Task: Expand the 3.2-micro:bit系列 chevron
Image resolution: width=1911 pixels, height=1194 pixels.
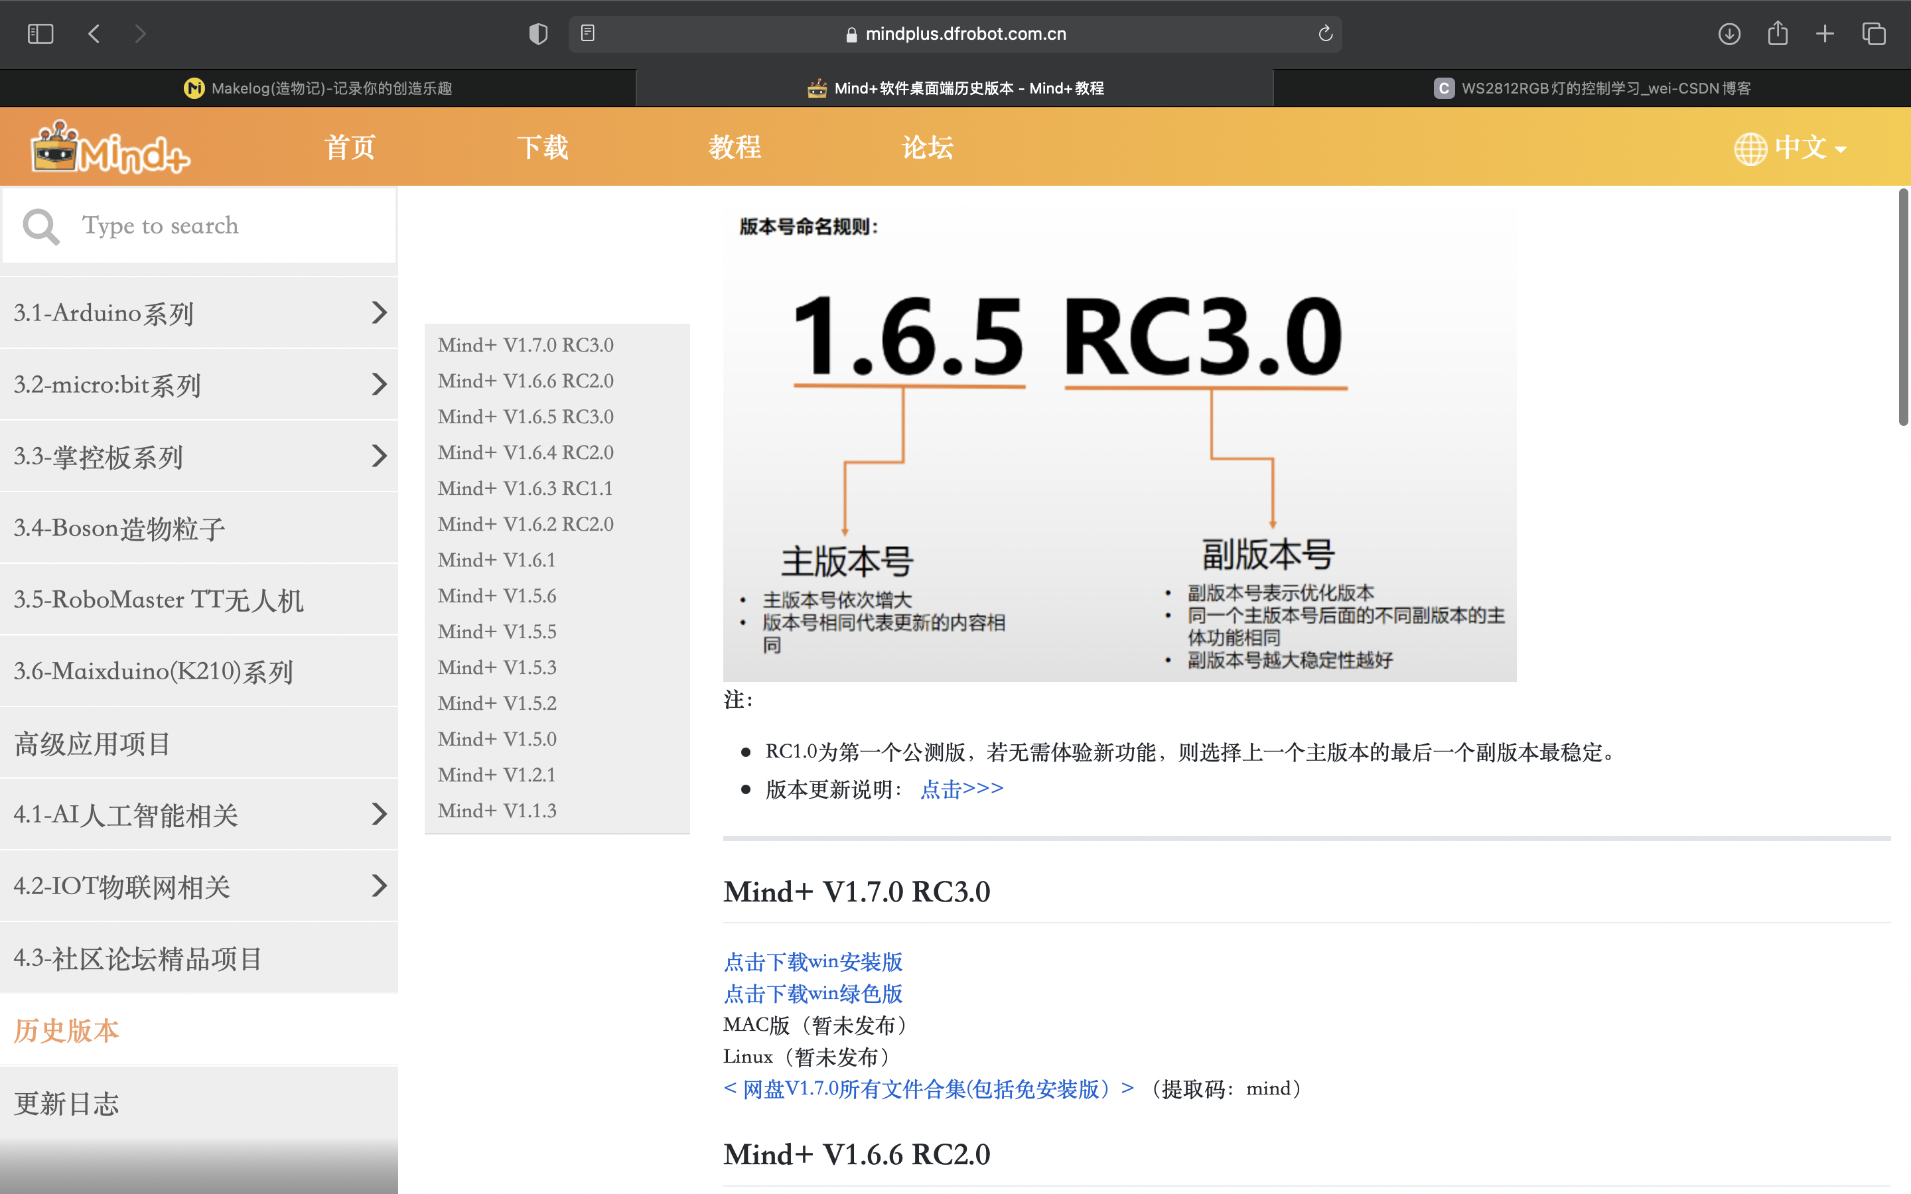Action: (379, 385)
